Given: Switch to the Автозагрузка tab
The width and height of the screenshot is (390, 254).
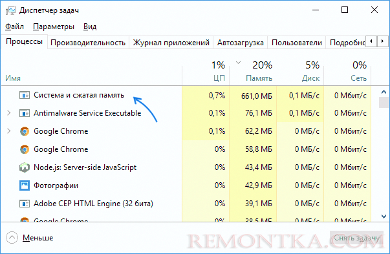Looking at the screenshot, I should (240, 43).
